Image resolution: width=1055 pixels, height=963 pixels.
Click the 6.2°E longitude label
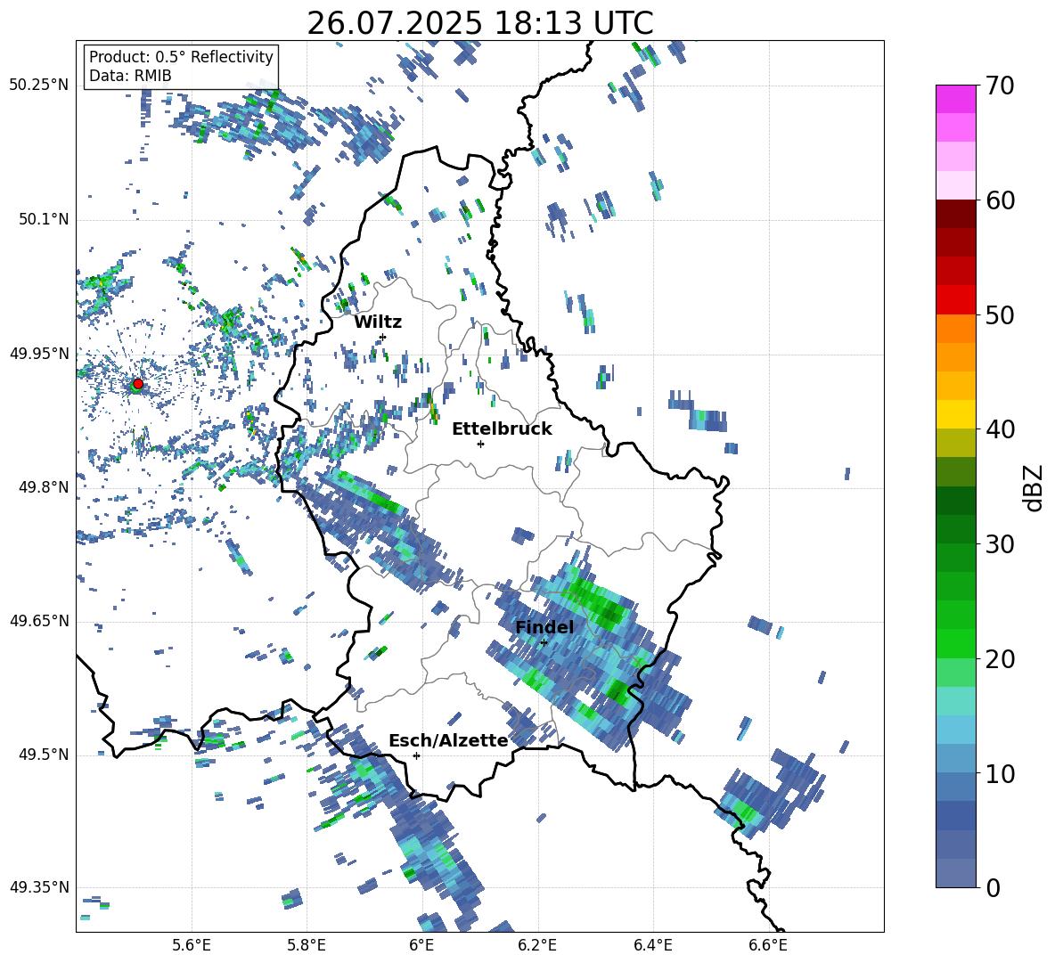[537, 946]
